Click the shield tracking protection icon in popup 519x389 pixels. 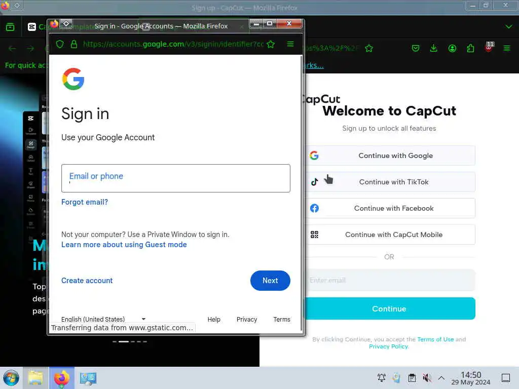(x=60, y=45)
